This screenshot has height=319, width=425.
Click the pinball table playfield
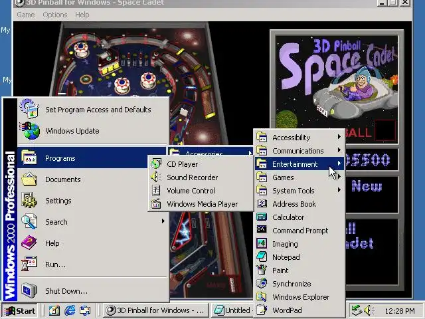[x=135, y=62]
